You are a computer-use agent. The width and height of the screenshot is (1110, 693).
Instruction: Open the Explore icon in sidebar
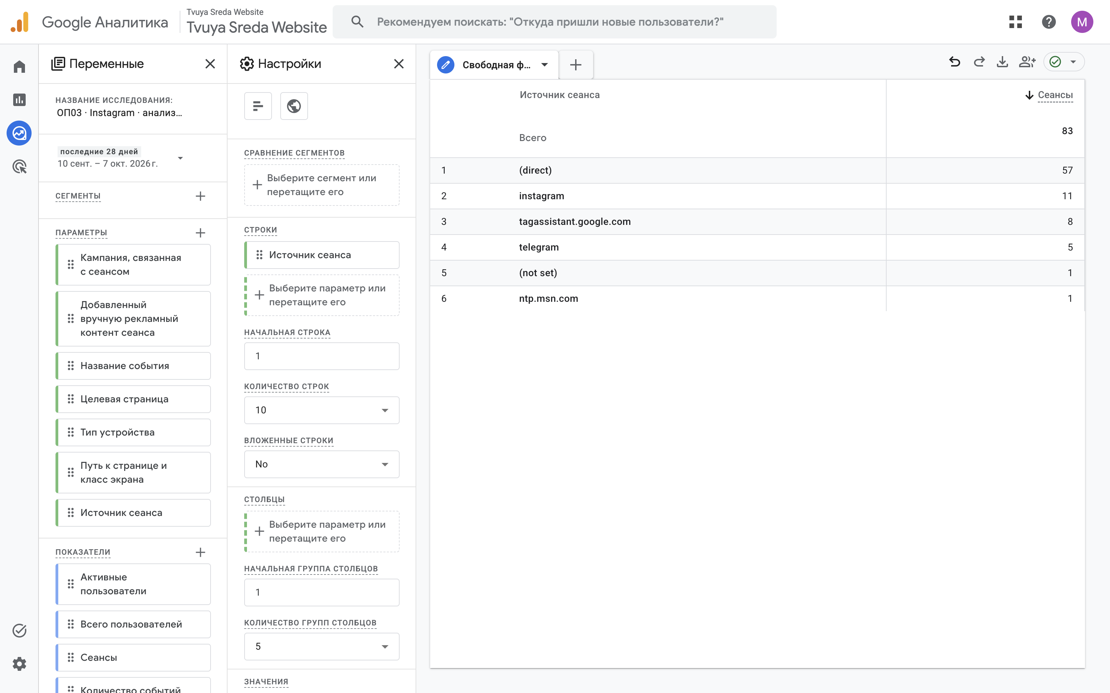[19, 133]
